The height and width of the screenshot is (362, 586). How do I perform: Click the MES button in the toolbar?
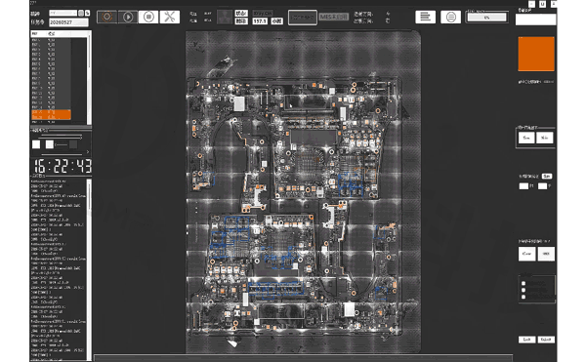pyautogui.click(x=334, y=17)
